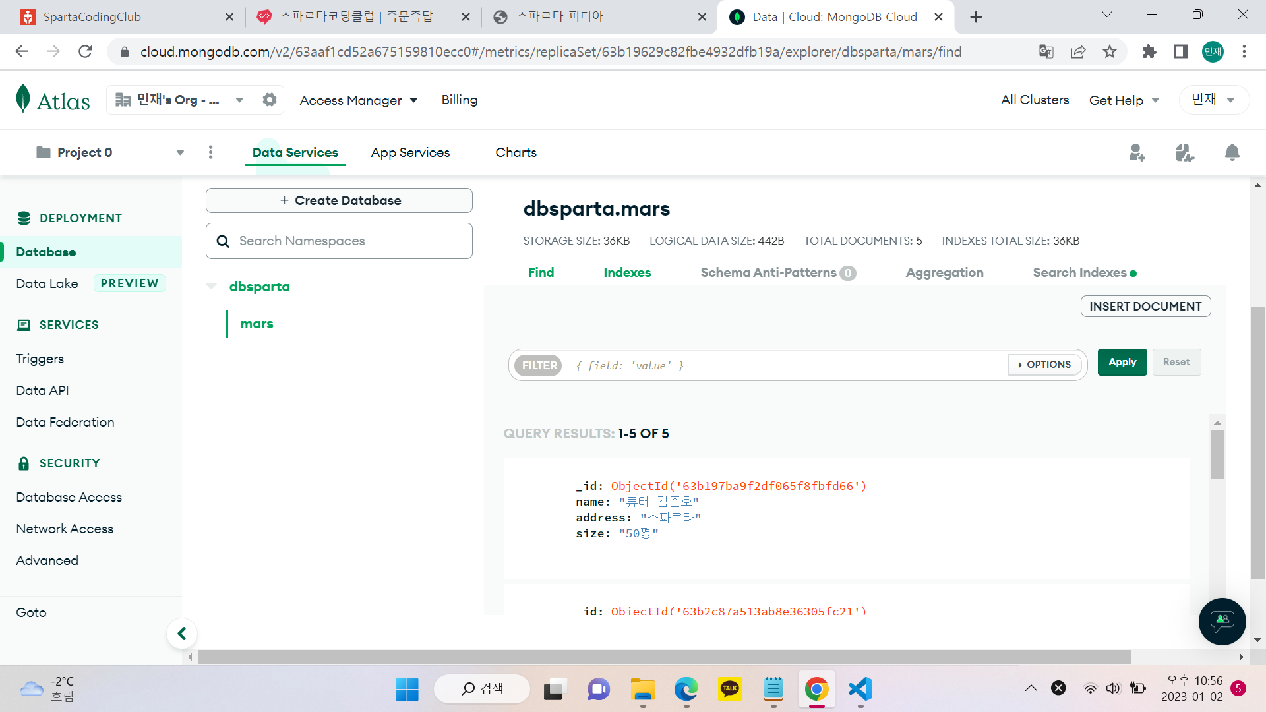Open File Explorer from taskbar
Image resolution: width=1266 pixels, height=712 pixels.
(643, 689)
